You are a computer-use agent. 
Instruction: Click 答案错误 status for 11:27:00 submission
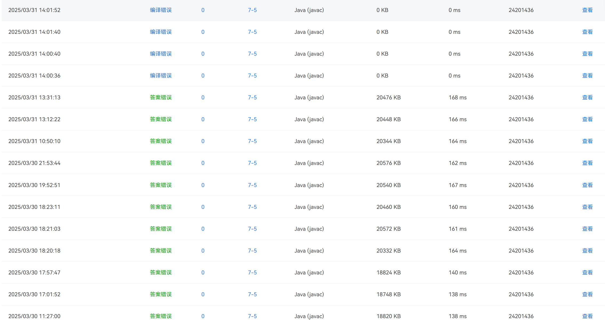(161, 316)
